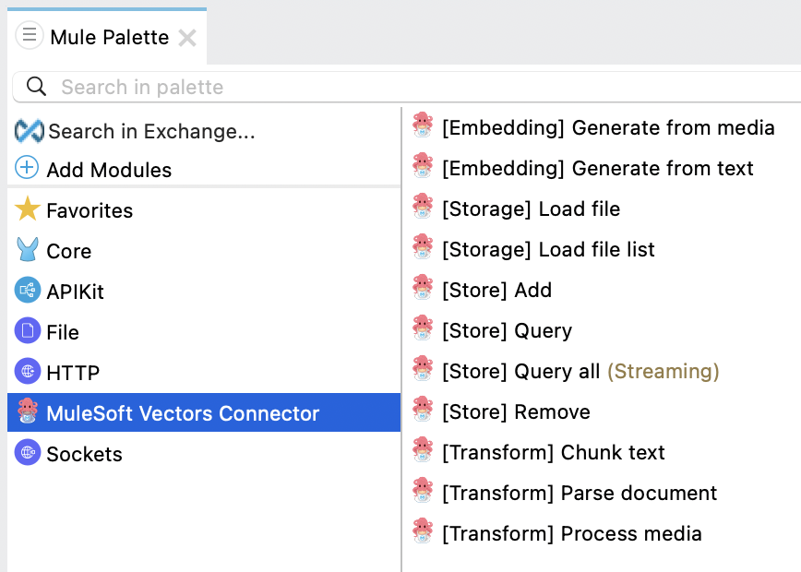Click the File module icon
The image size is (801, 572).
click(x=28, y=330)
